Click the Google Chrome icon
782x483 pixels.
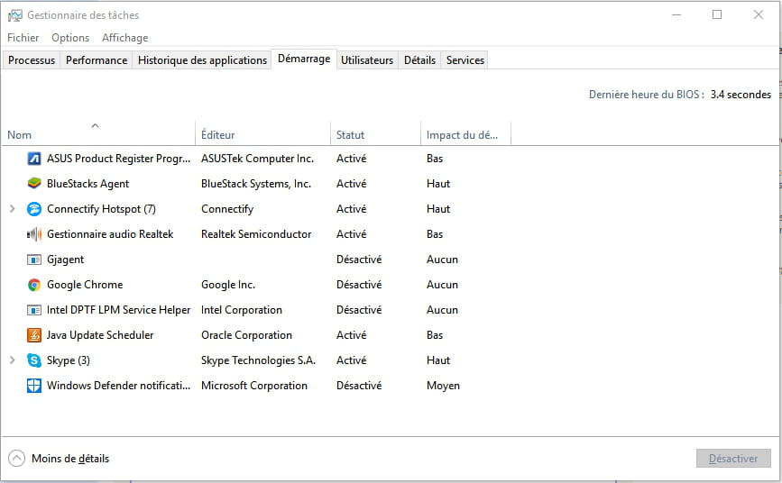coord(34,285)
